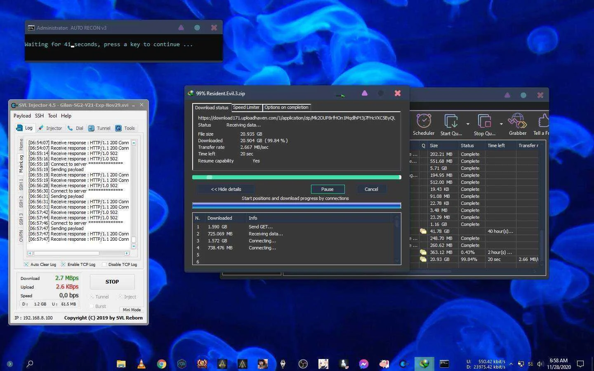Click the Tell a Friend thumbs-up icon
The image size is (594, 371).
543,121
